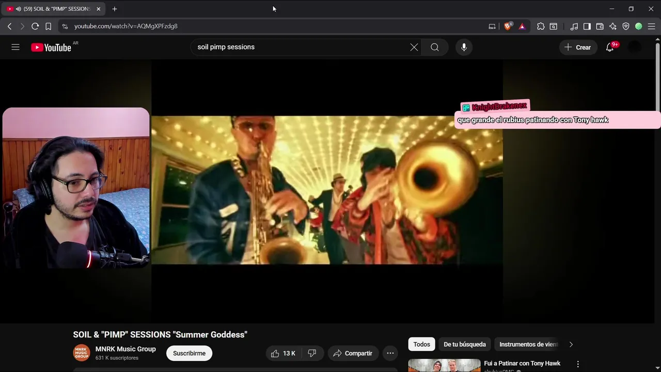Click the video player to pause
The image size is (661, 372).
click(327, 190)
